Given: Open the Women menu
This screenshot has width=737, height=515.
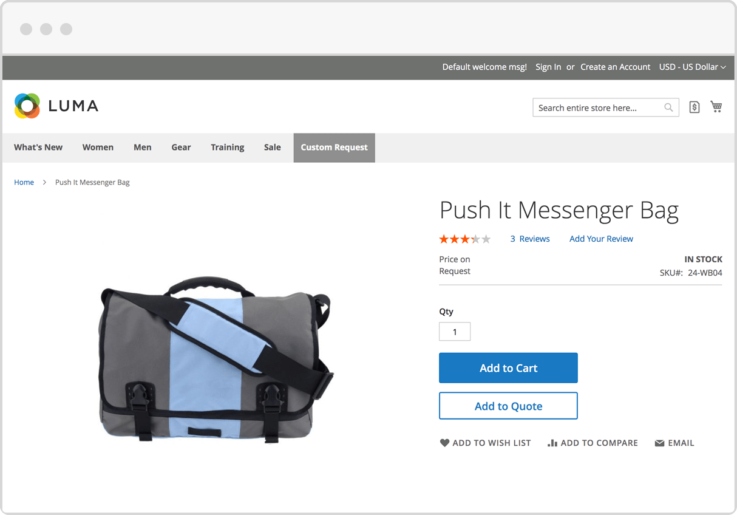Looking at the screenshot, I should point(98,147).
